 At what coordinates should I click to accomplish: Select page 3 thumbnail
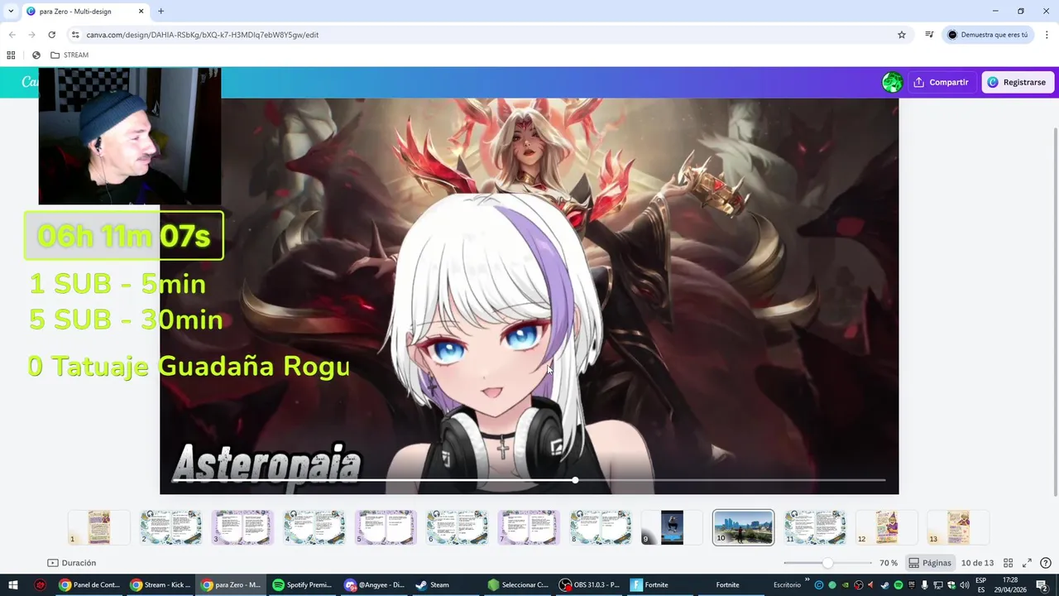pyautogui.click(x=242, y=527)
